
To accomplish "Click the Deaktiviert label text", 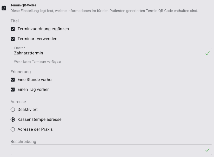I will tap(28, 110).
